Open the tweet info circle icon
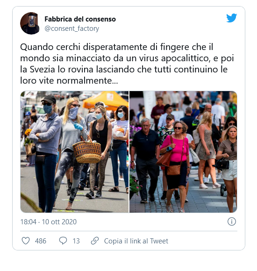Viewport: 257px width, 271px height. (x=232, y=221)
